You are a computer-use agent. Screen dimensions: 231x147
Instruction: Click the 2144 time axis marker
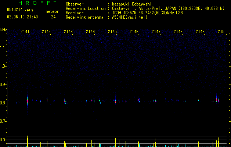[x=90, y=32]
